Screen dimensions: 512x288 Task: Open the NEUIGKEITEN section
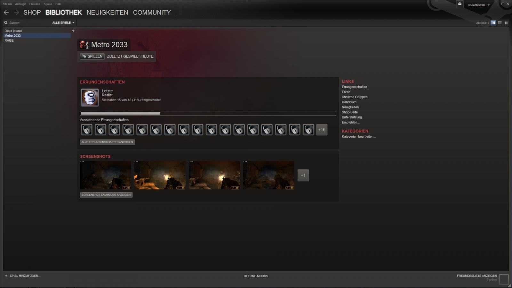pos(107,12)
